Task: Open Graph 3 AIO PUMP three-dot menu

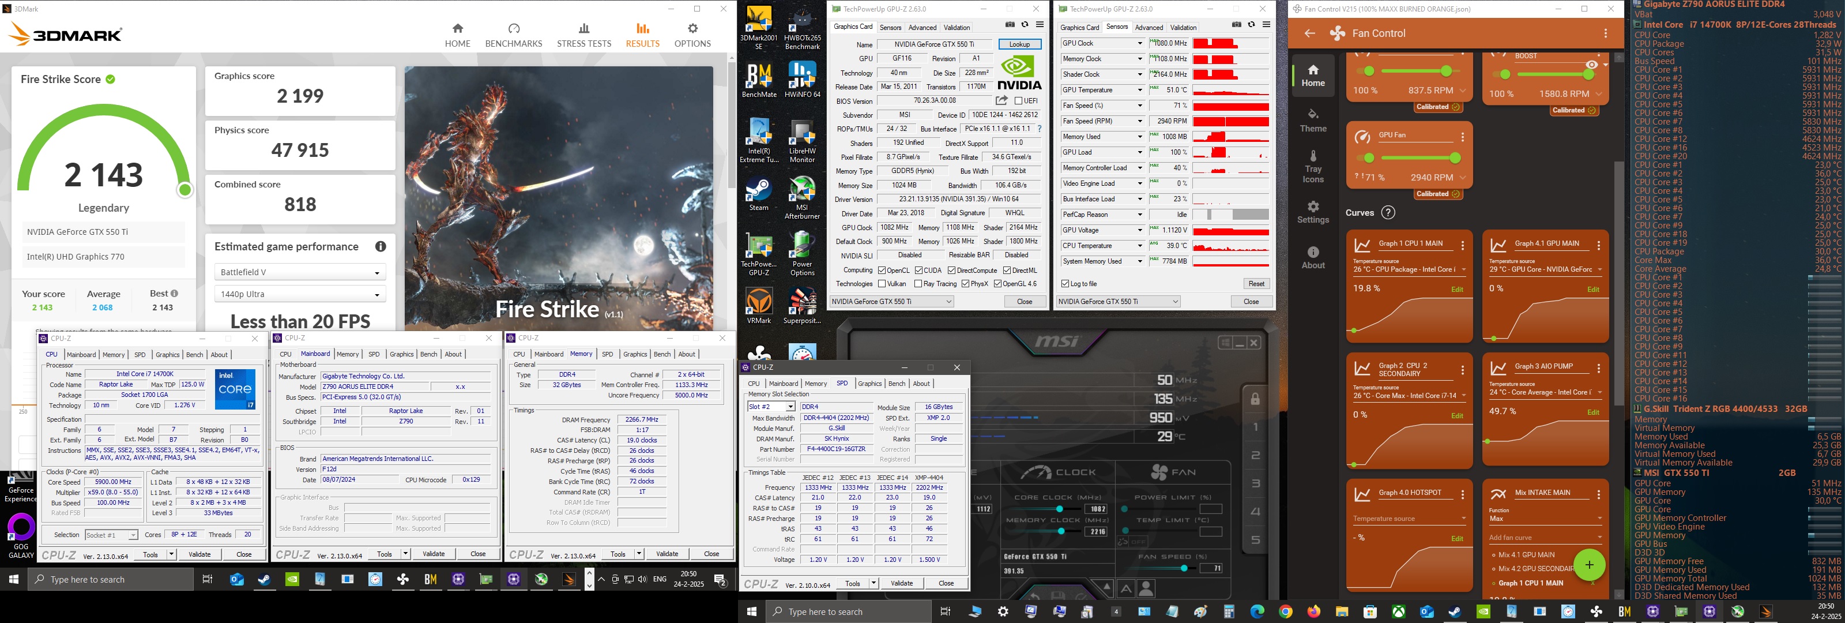Action: (1599, 369)
